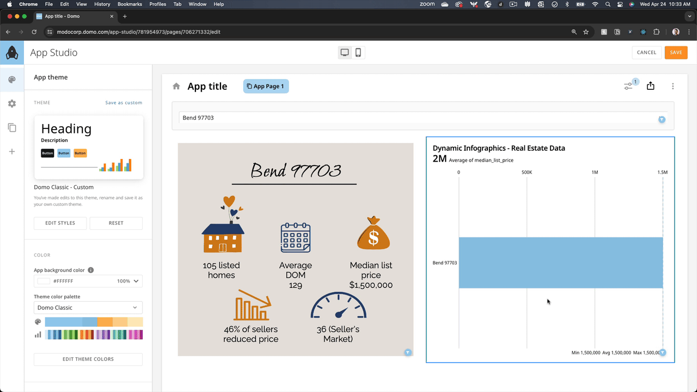
Task: Open macOS Spotlight search icon
Action: click(x=608, y=4)
